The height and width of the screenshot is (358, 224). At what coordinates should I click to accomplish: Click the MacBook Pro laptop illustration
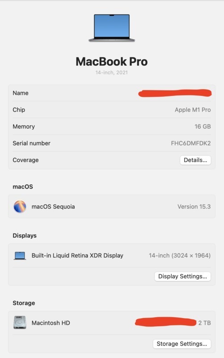[x=112, y=28]
